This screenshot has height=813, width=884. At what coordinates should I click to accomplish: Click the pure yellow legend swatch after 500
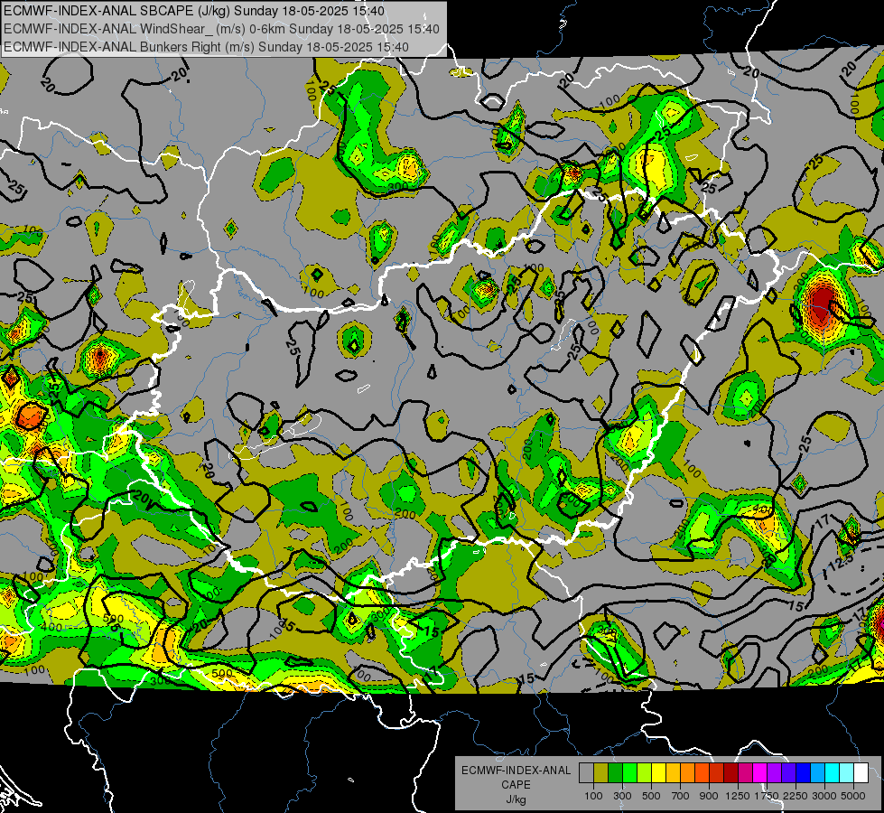click(x=658, y=773)
